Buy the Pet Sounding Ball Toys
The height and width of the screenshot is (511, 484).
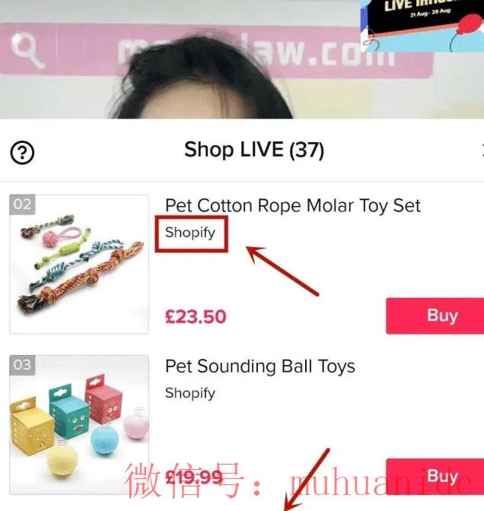[x=435, y=476]
